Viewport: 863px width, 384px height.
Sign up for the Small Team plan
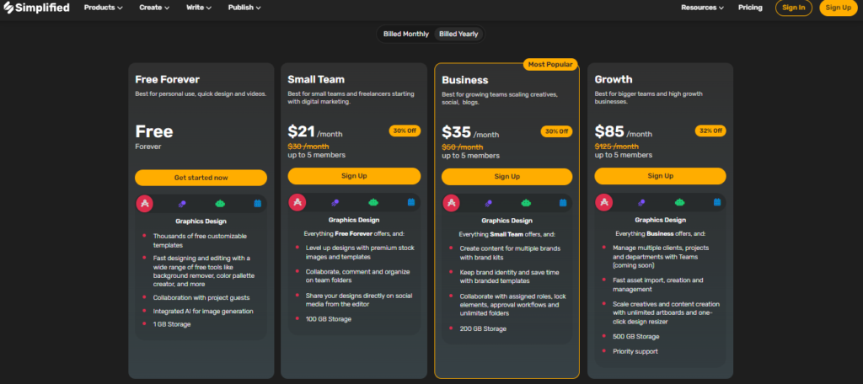(354, 176)
